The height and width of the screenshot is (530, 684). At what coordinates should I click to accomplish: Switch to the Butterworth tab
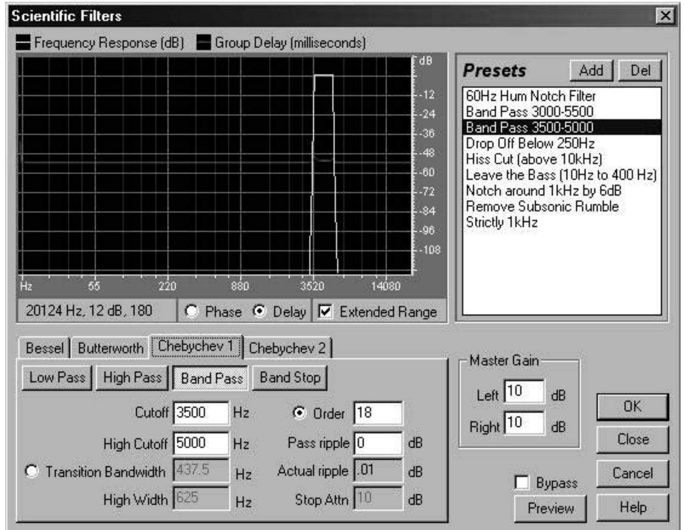coord(110,348)
